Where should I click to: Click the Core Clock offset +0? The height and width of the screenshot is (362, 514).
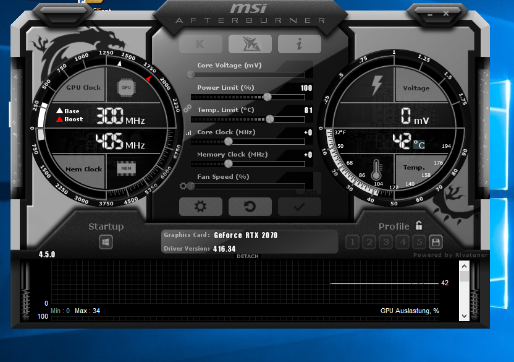[x=308, y=132]
